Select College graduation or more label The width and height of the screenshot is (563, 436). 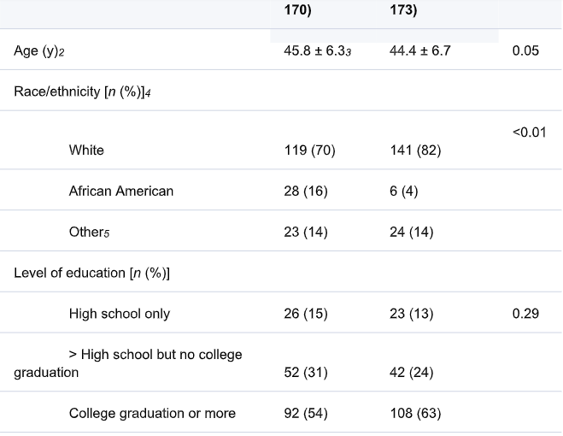(152, 414)
